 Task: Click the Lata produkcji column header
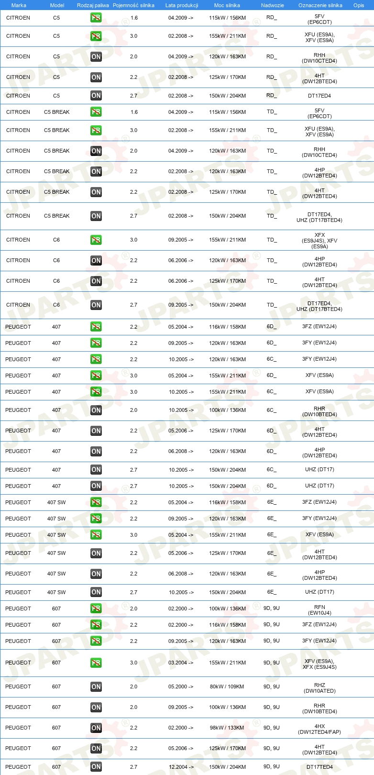182,5
